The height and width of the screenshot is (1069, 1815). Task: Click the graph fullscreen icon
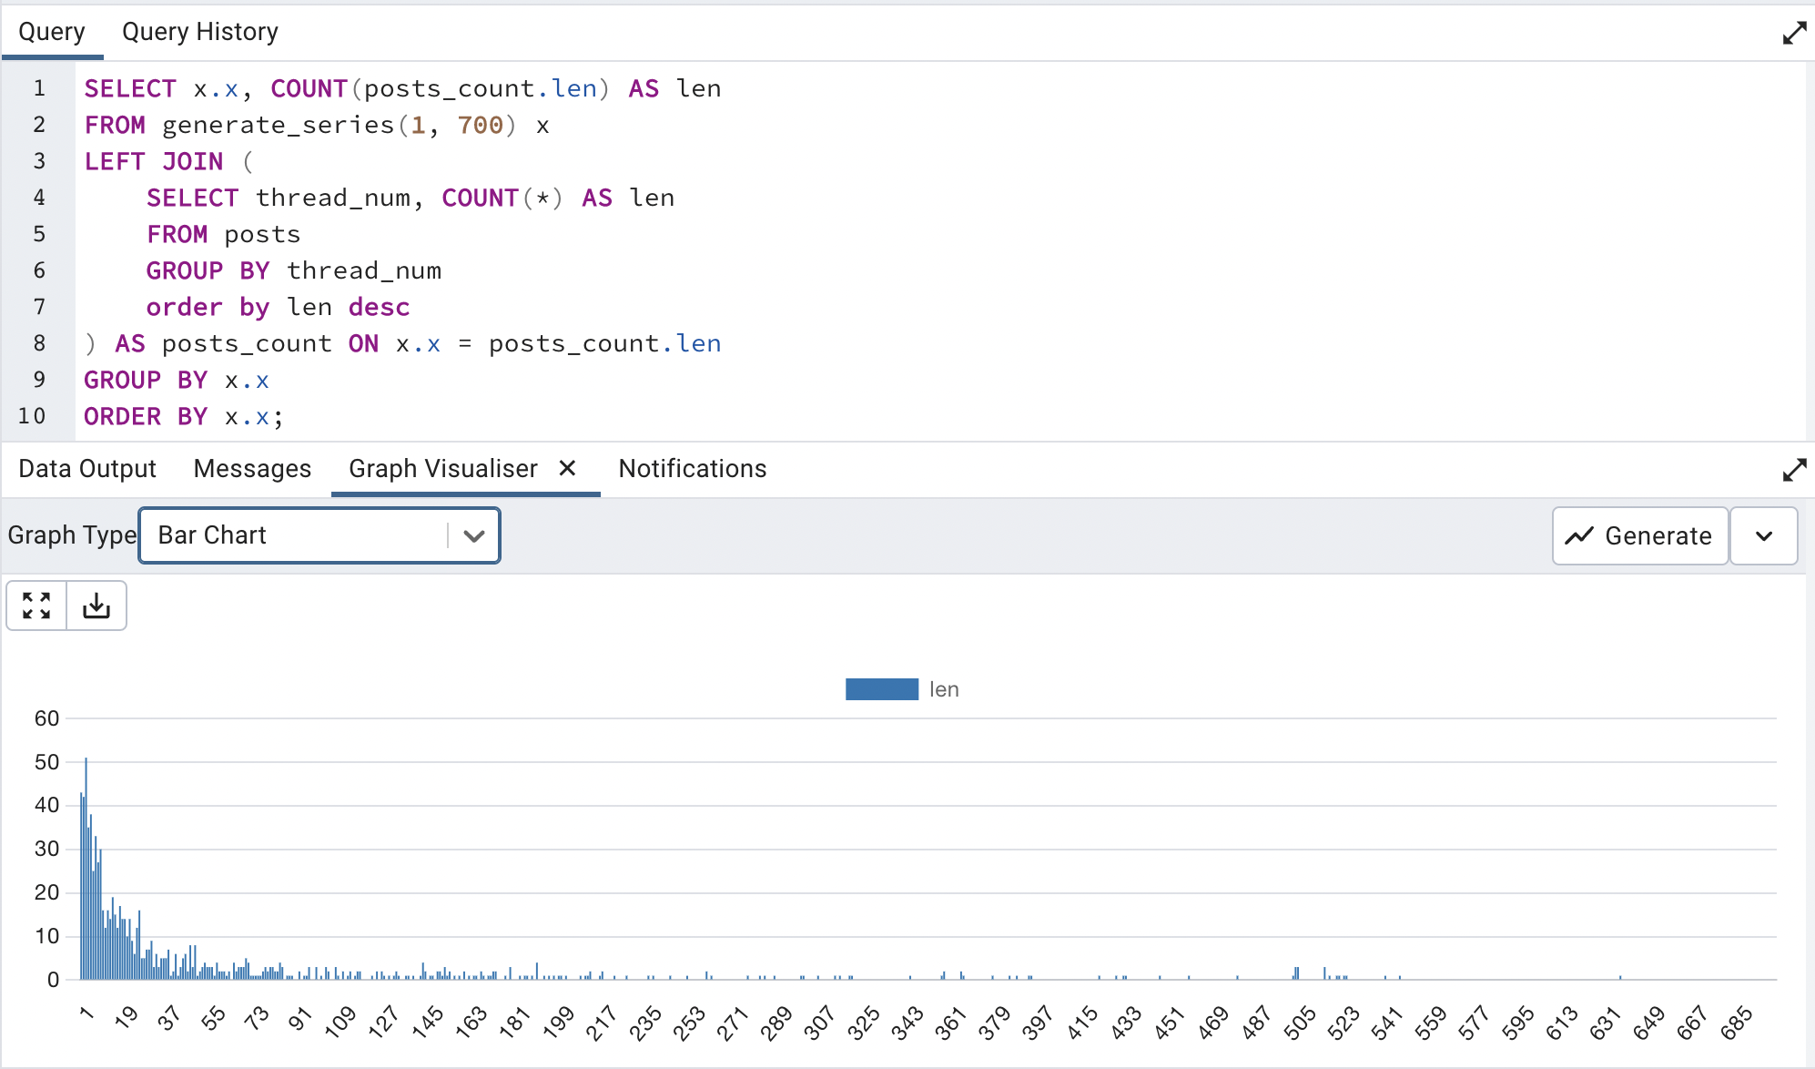click(x=36, y=606)
